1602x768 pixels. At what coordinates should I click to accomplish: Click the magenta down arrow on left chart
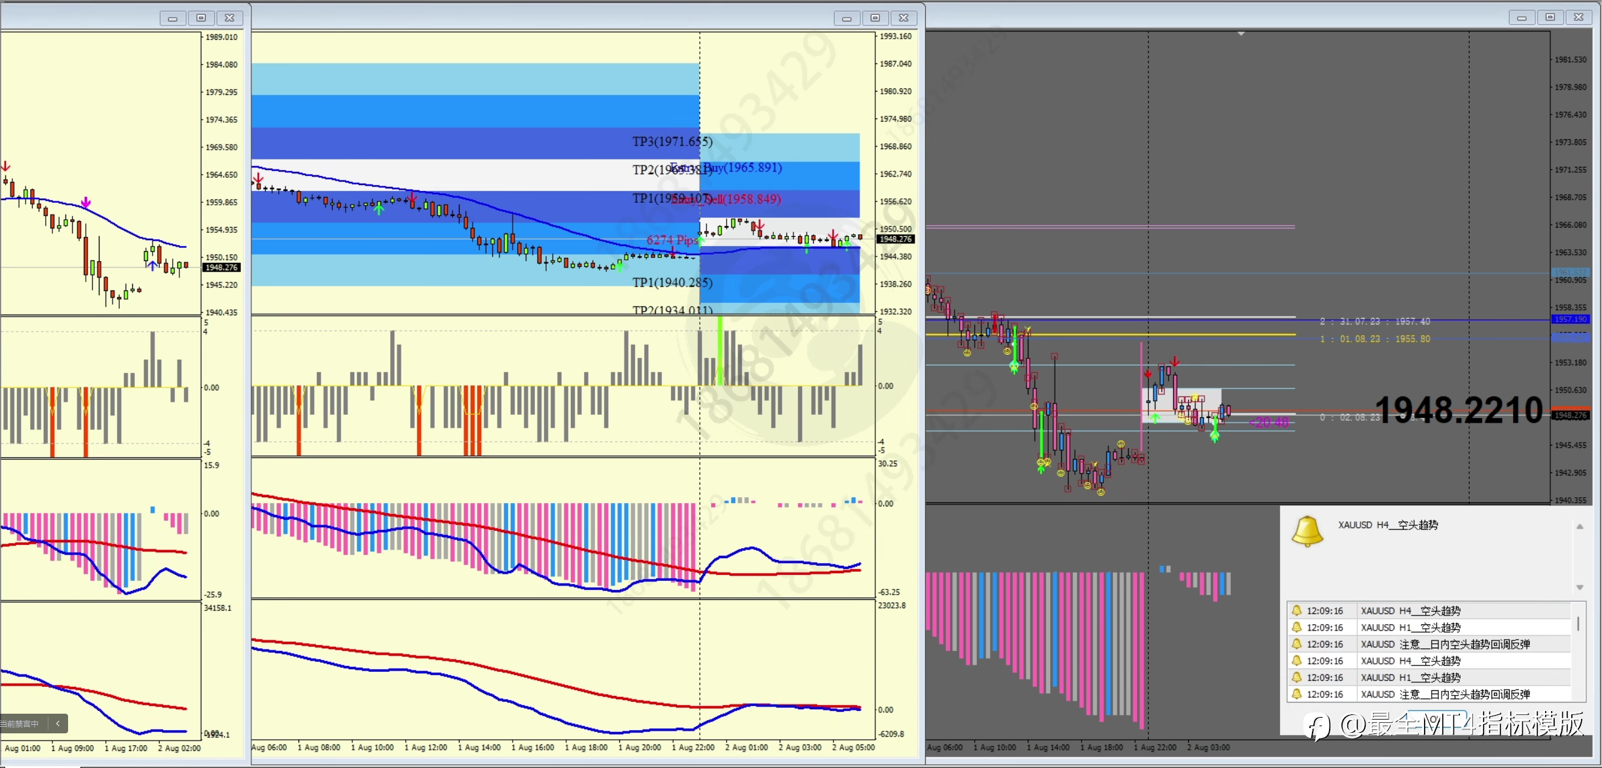(86, 202)
